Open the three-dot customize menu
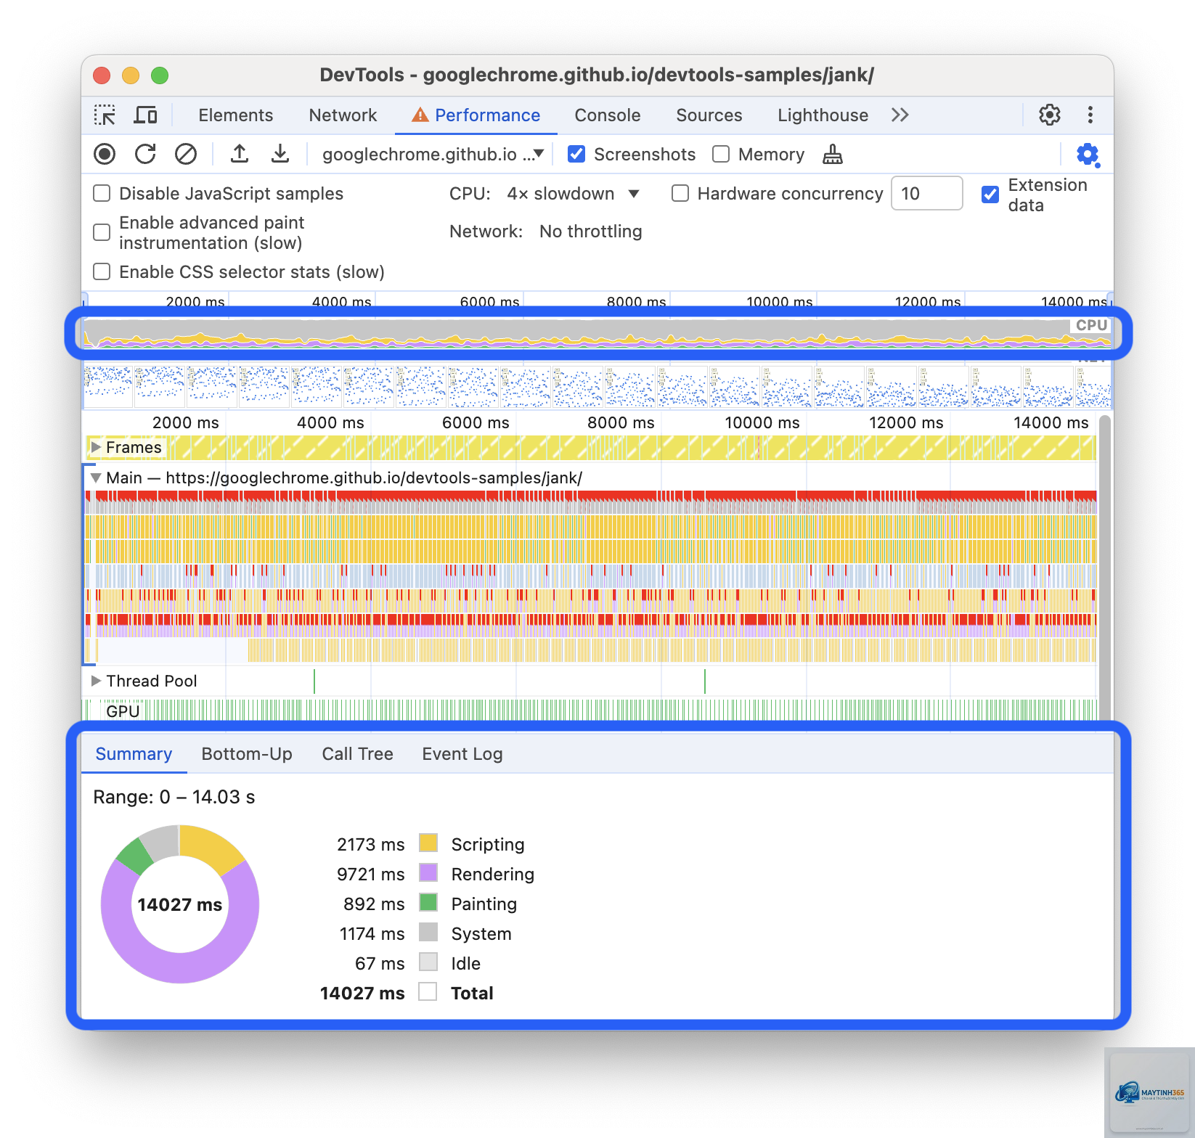 (1090, 115)
